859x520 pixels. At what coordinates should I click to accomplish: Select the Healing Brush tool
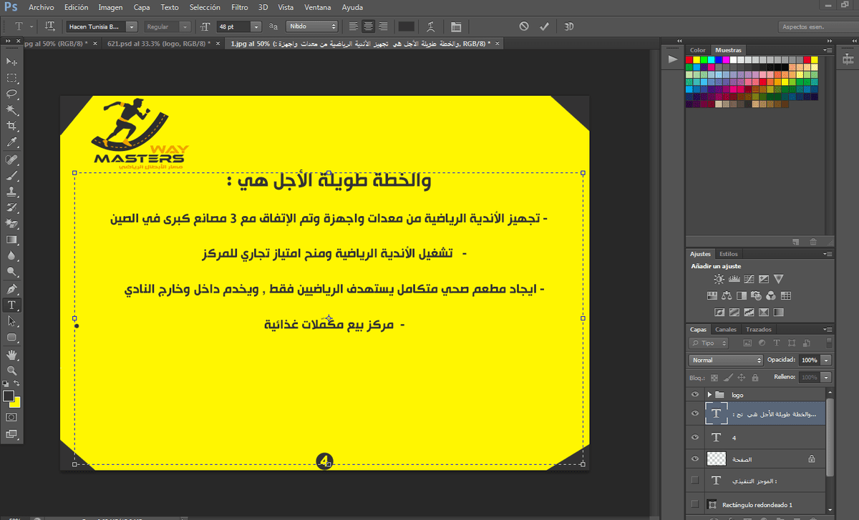11,160
